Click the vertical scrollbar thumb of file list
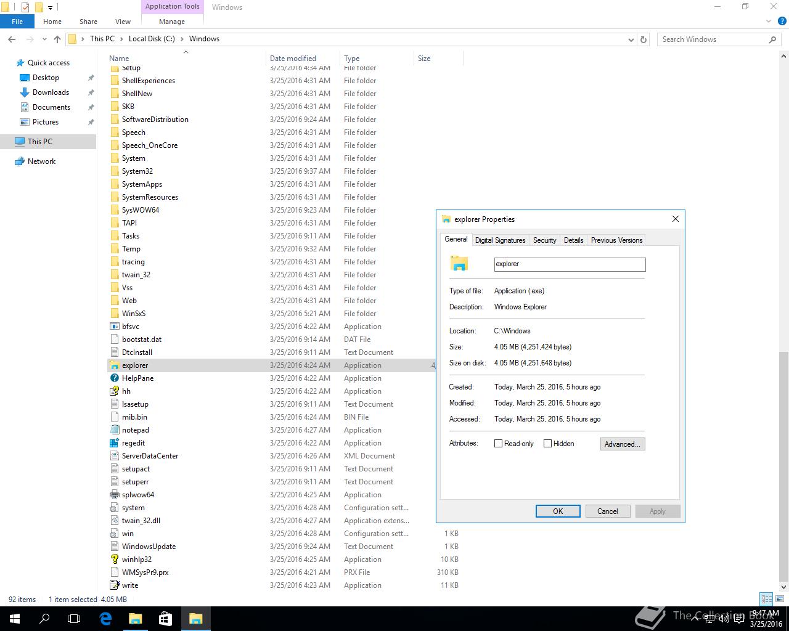This screenshot has width=789, height=631. click(783, 465)
